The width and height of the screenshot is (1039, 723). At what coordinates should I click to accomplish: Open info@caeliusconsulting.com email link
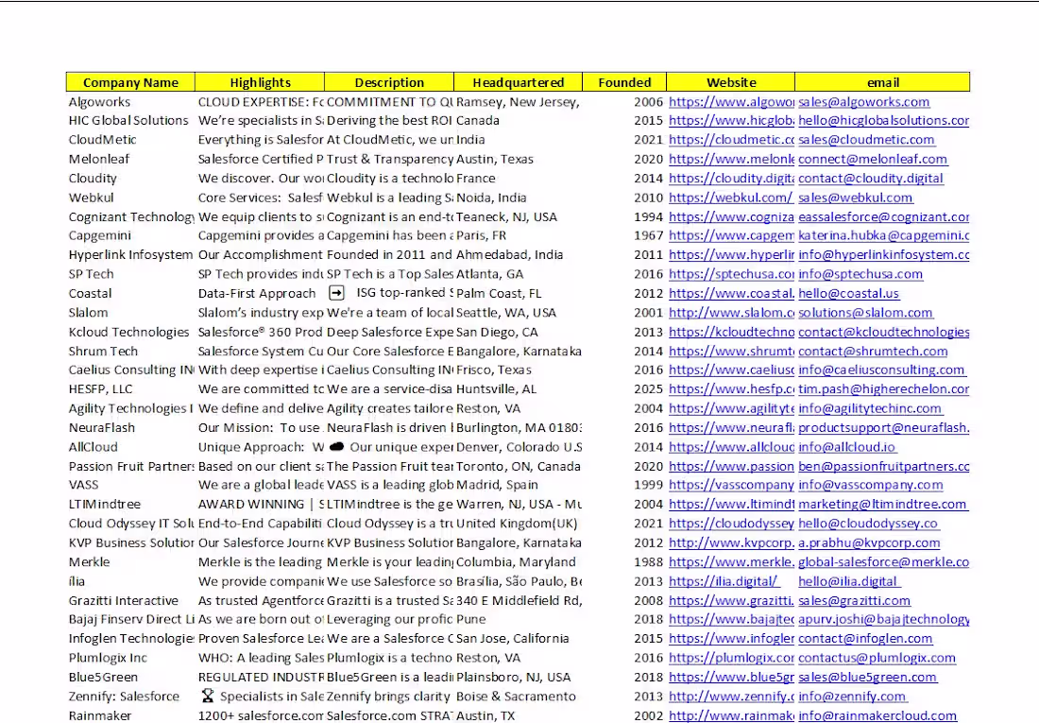(x=881, y=370)
